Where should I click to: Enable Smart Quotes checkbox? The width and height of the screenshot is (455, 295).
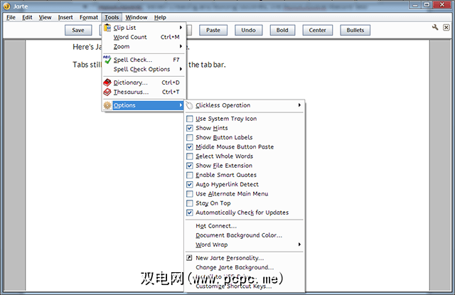coord(190,175)
